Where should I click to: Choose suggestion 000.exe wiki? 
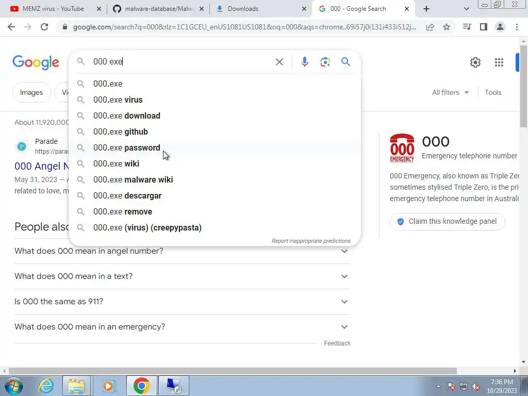point(215,163)
